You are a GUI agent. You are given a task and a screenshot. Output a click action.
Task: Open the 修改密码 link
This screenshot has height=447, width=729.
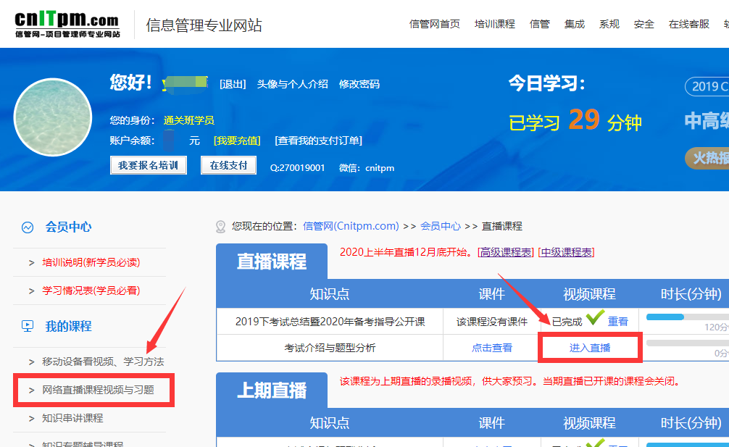(359, 84)
